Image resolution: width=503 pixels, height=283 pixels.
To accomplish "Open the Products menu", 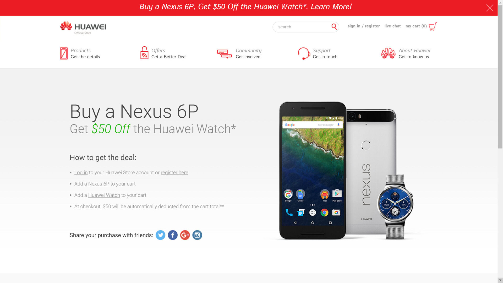I will 80,53.
